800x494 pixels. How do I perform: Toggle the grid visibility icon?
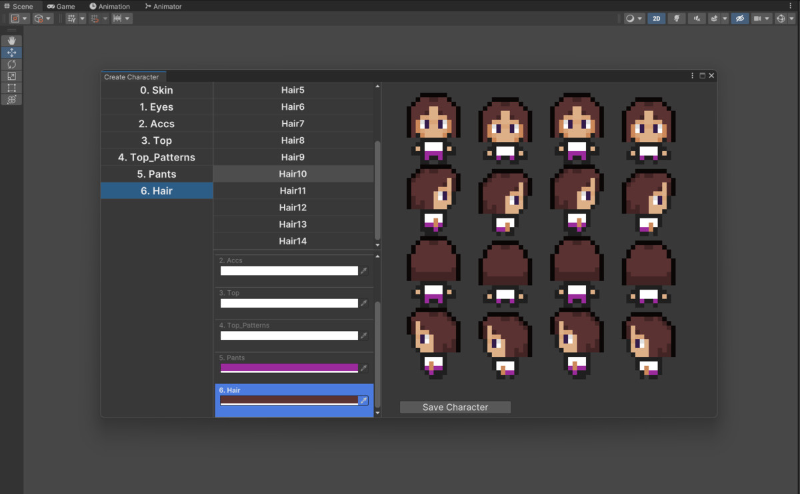point(71,19)
